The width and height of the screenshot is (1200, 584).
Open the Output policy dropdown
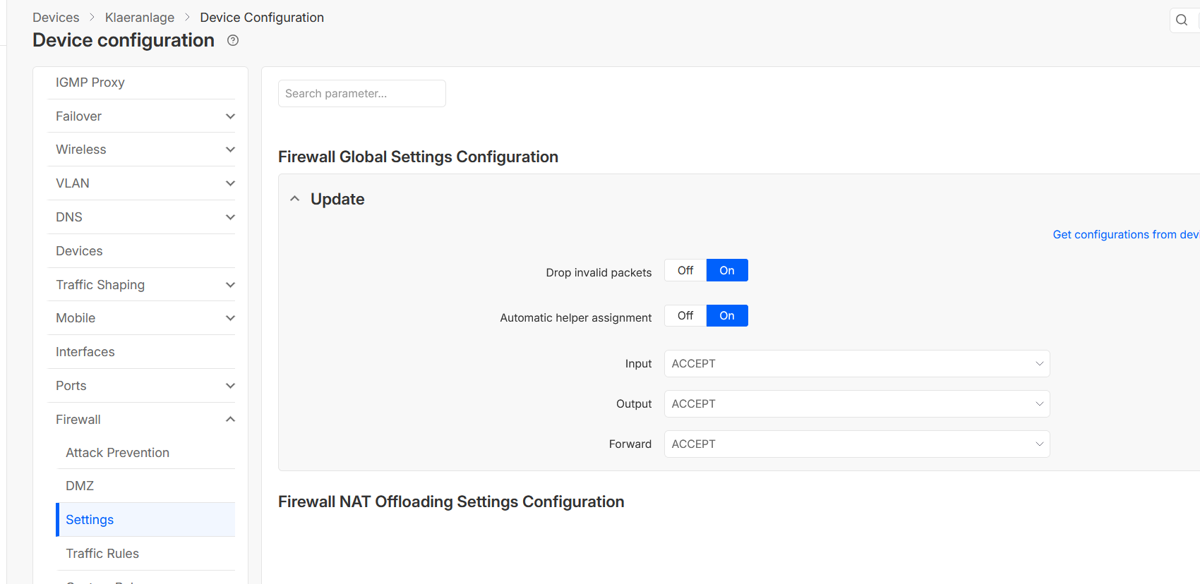[856, 404]
